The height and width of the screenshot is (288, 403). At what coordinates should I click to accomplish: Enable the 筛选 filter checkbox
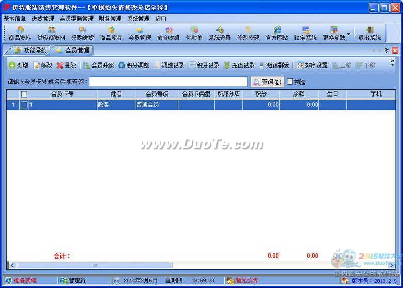pyautogui.click(x=290, y=82)
